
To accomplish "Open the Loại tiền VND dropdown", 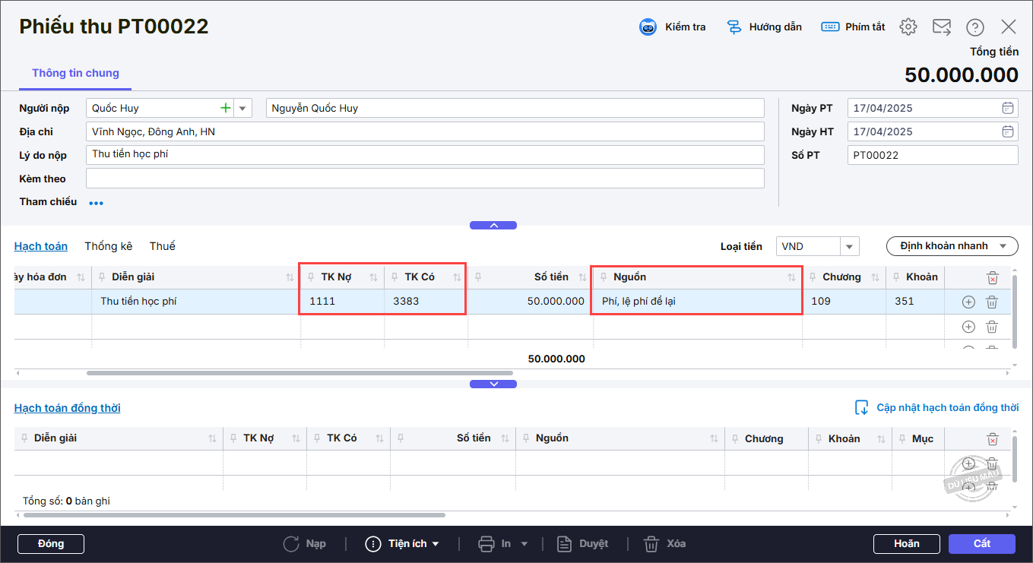I will [850, 246].
